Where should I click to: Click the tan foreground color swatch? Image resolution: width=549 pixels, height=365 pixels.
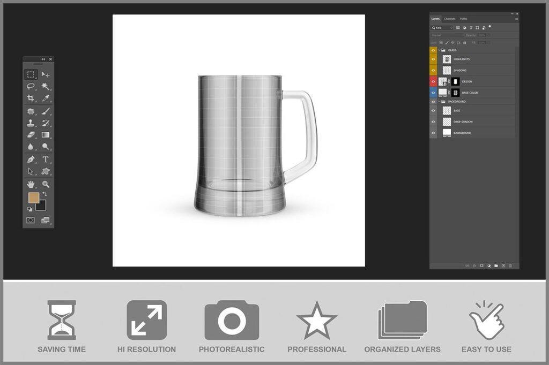[x=33, y=198]
